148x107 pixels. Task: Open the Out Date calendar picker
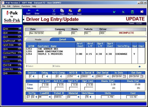(142, 76)
